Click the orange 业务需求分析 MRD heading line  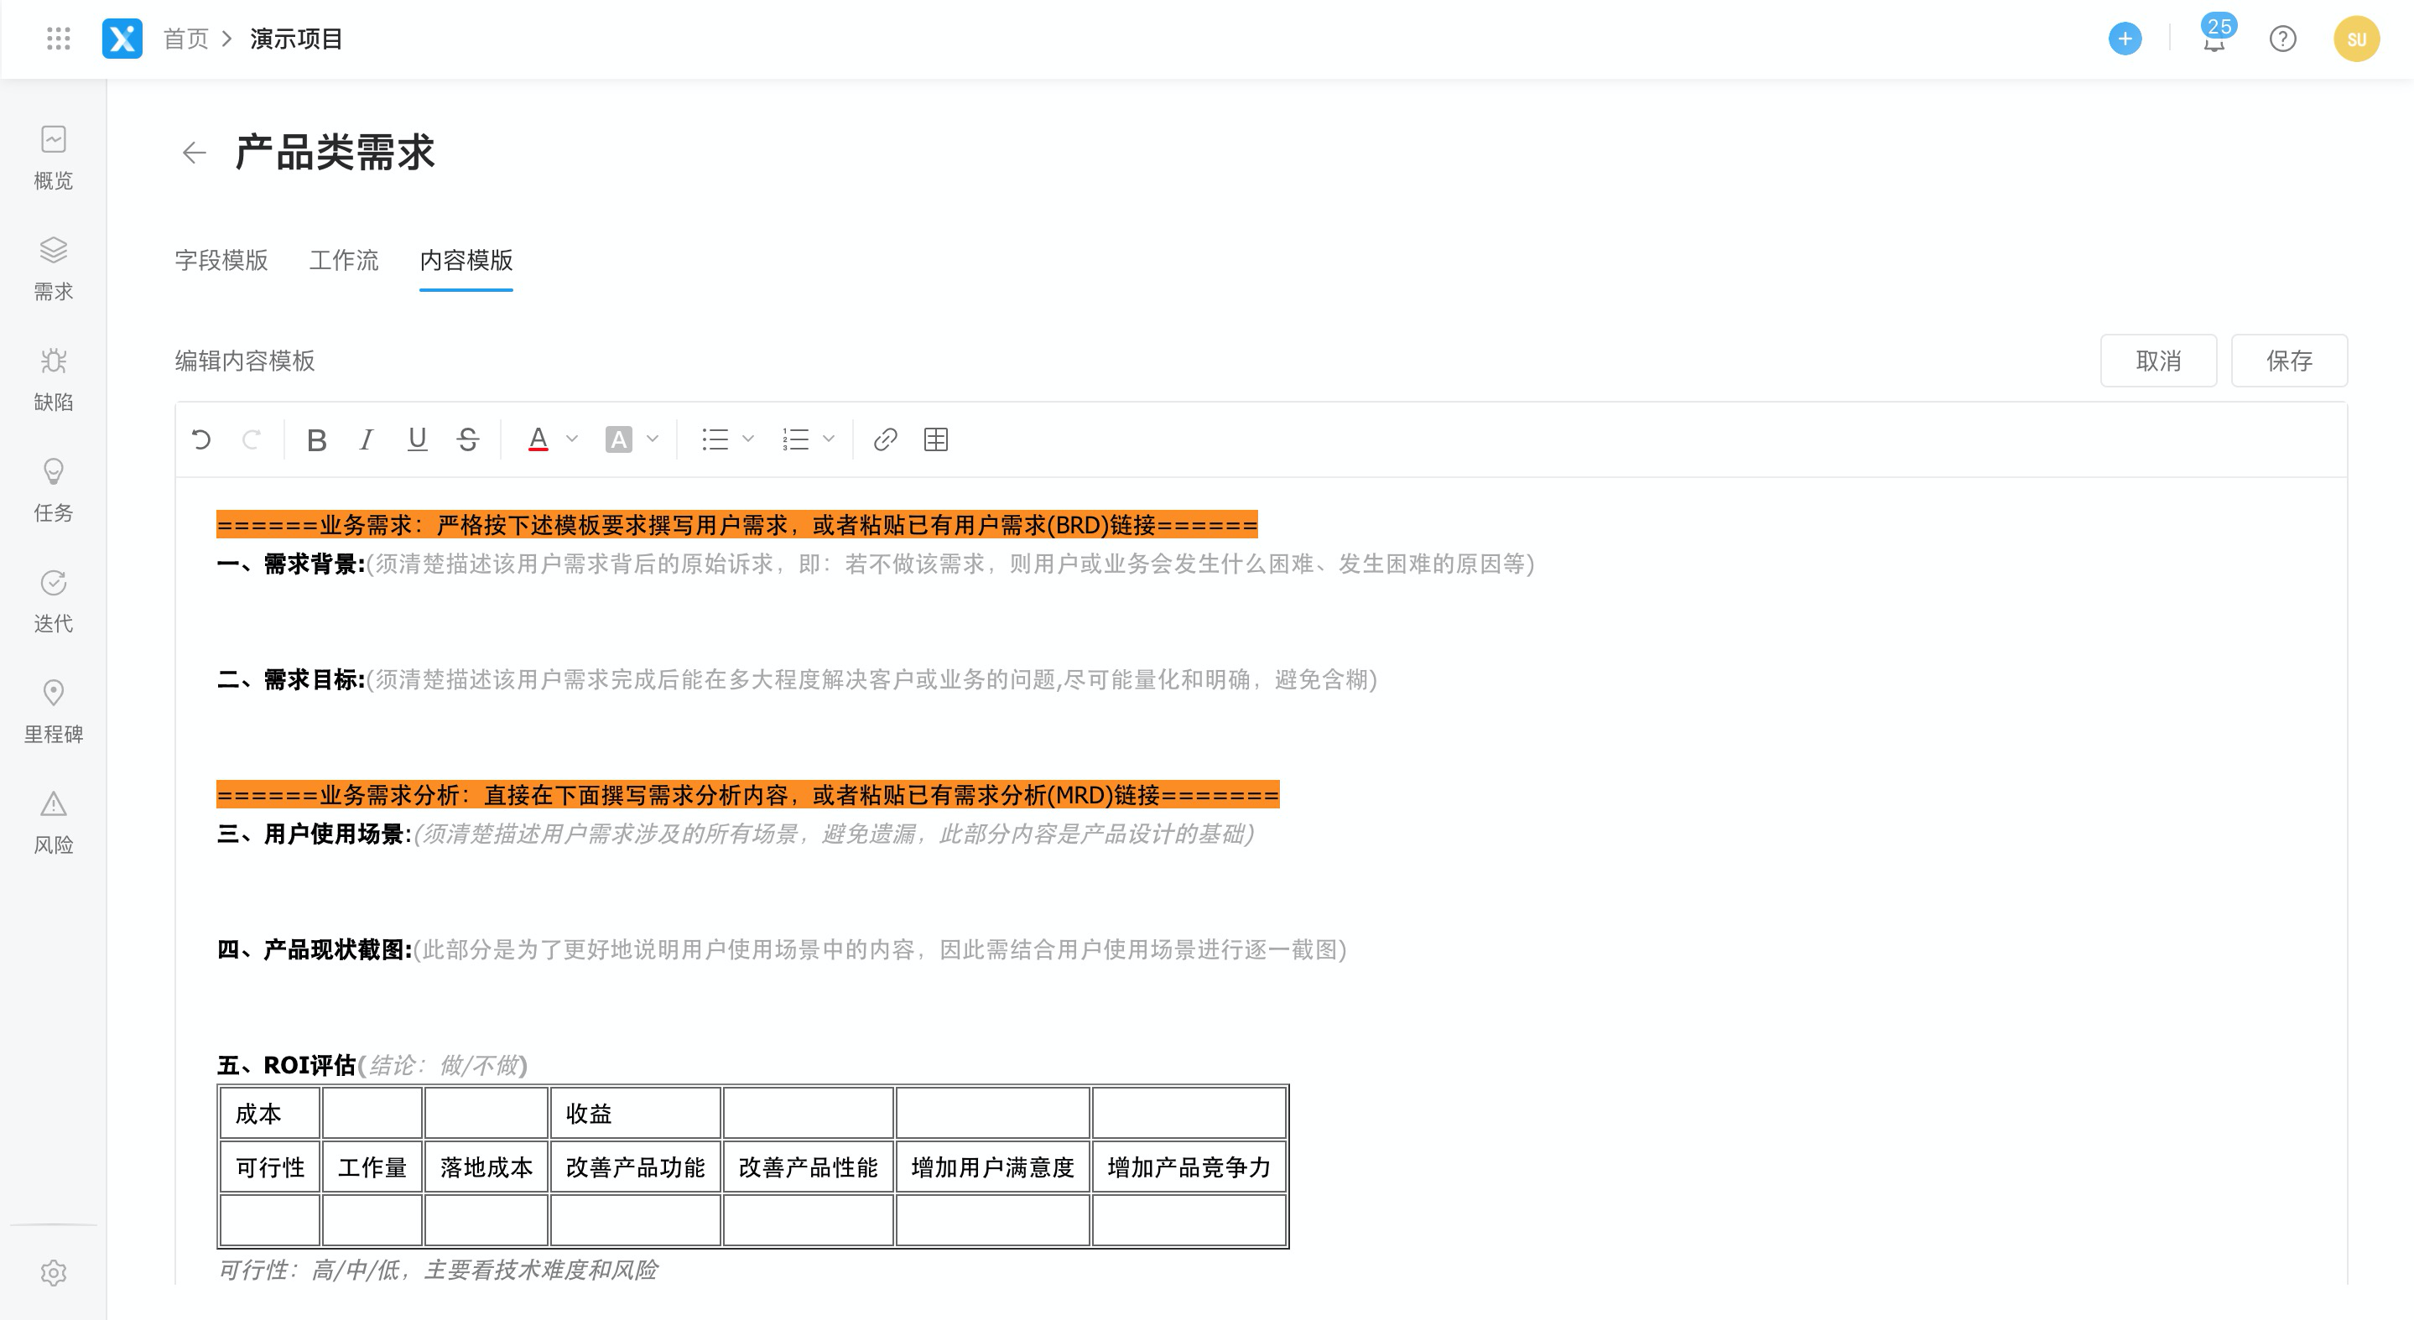(x=748, y=794)
